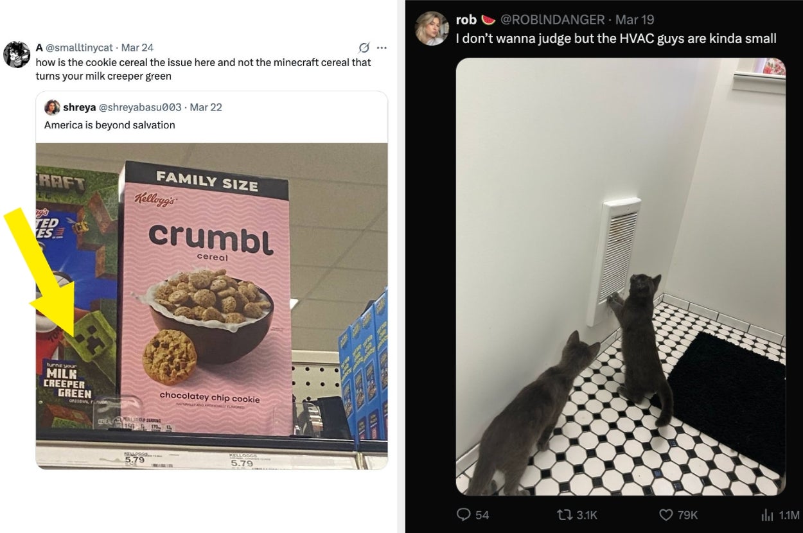803x533 pixels.
Task: Click the Mar 22 quoted tweet date
Action: [206, 107]
